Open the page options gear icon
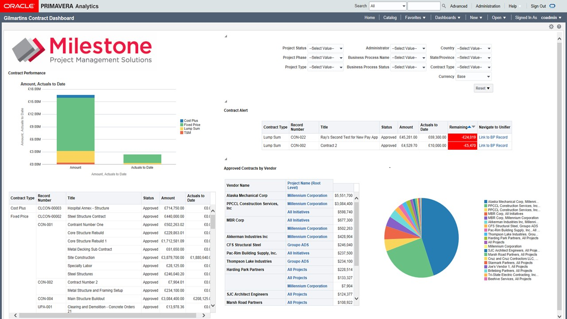The image size is (567, 319). point(551,27)
